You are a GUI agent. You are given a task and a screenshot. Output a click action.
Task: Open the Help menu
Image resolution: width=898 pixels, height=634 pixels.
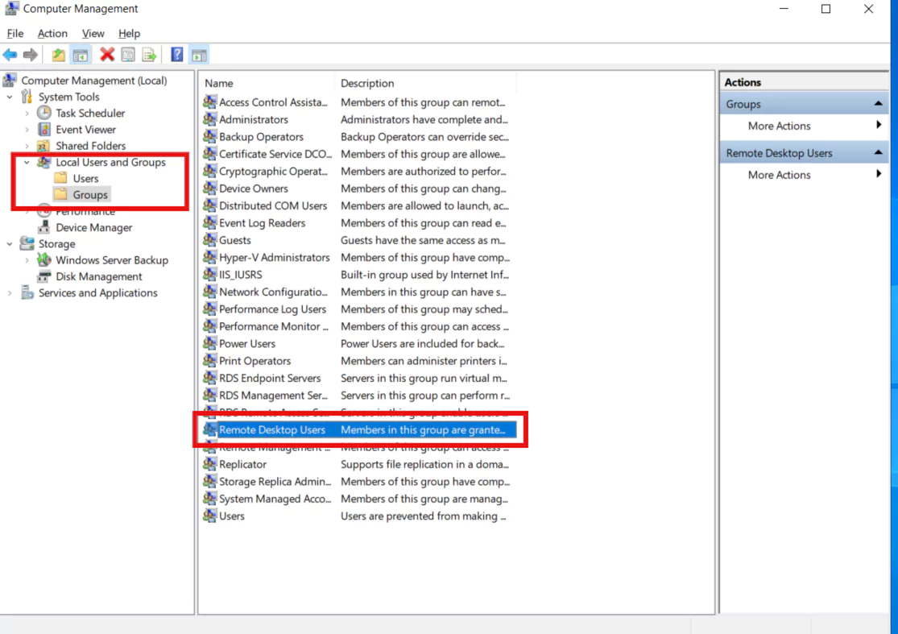[x=129, y=33]
